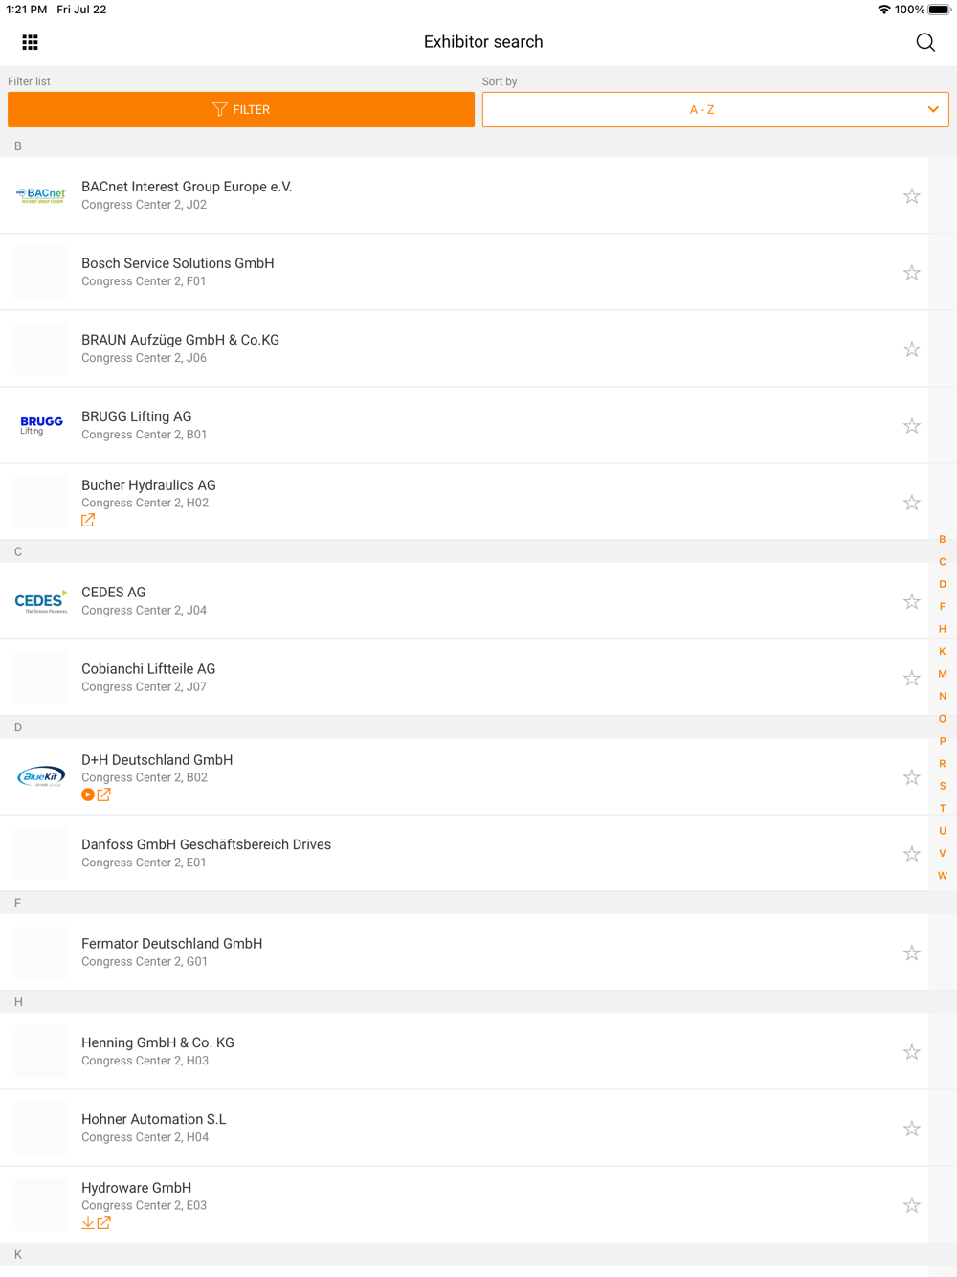The height and width of the screenshot is (1277, 957).
Task: Favorite Hohner Automation S.L star
Action: (x=911, y=1129)
